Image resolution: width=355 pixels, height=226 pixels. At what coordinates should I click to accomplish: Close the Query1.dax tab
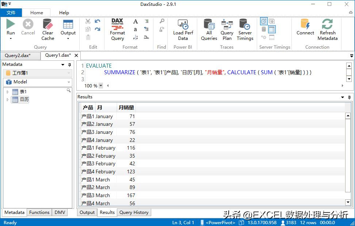click(x=76, y=56)
